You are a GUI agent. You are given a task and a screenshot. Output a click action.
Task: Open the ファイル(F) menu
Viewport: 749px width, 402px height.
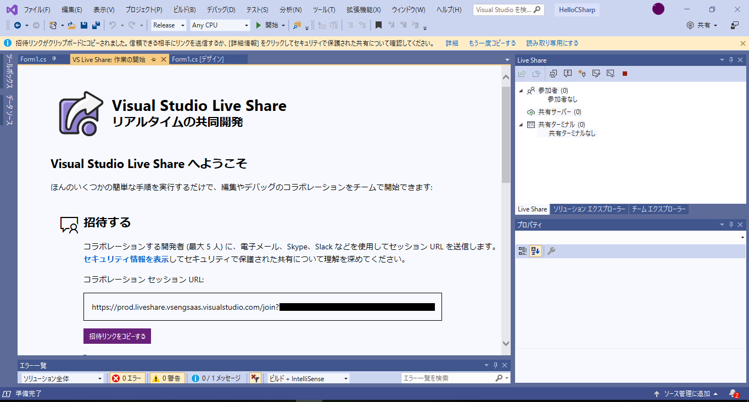[x=37, y=10]
